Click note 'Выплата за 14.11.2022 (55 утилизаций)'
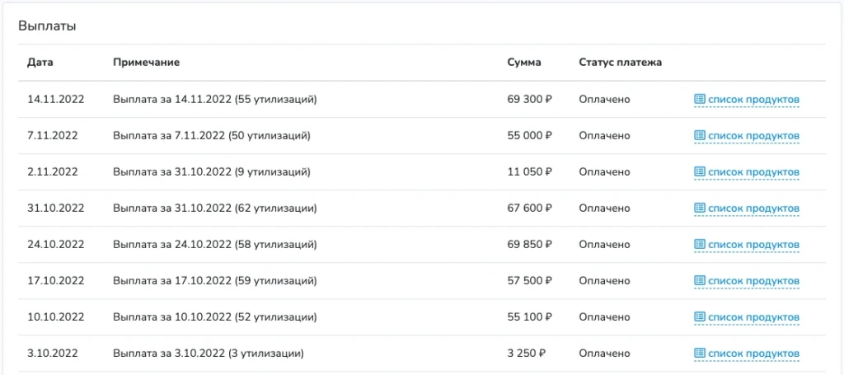This screenshot has width=844, height=375. tap(215, 100)
